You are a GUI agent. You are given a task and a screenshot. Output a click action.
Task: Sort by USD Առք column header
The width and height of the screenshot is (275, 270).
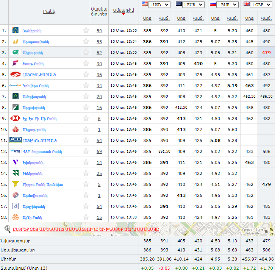coord(147,18)
